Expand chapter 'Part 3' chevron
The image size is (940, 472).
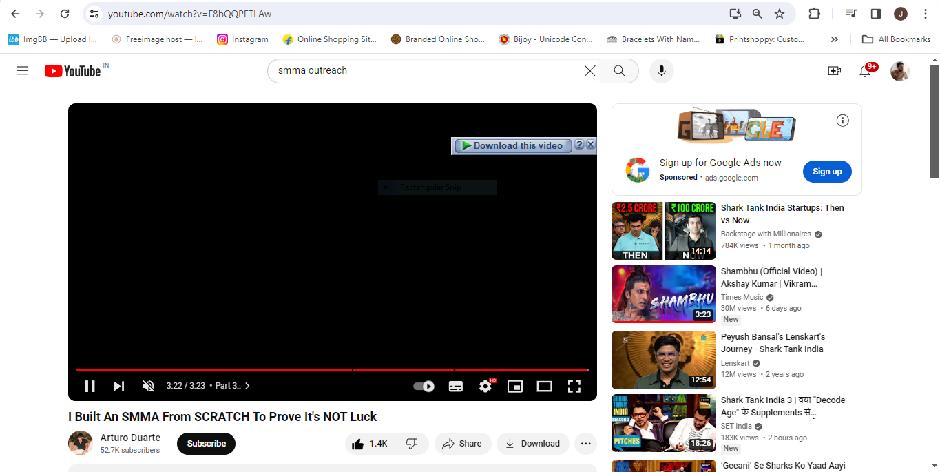(247, 386)
